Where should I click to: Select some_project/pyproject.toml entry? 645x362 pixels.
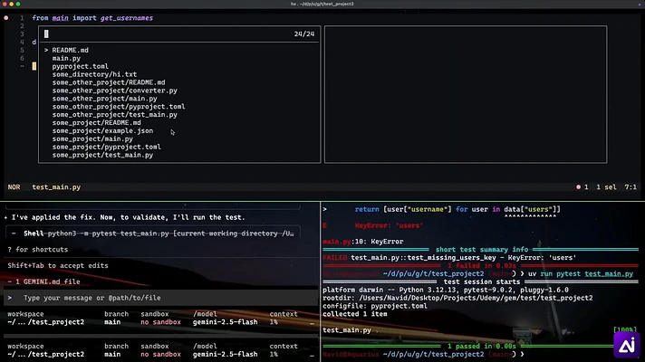pos(107,147)
